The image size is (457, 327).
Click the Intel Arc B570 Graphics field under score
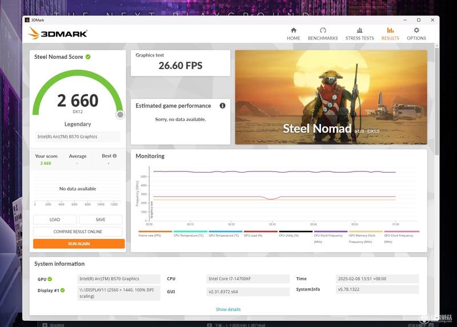click(x=78, y=137)
